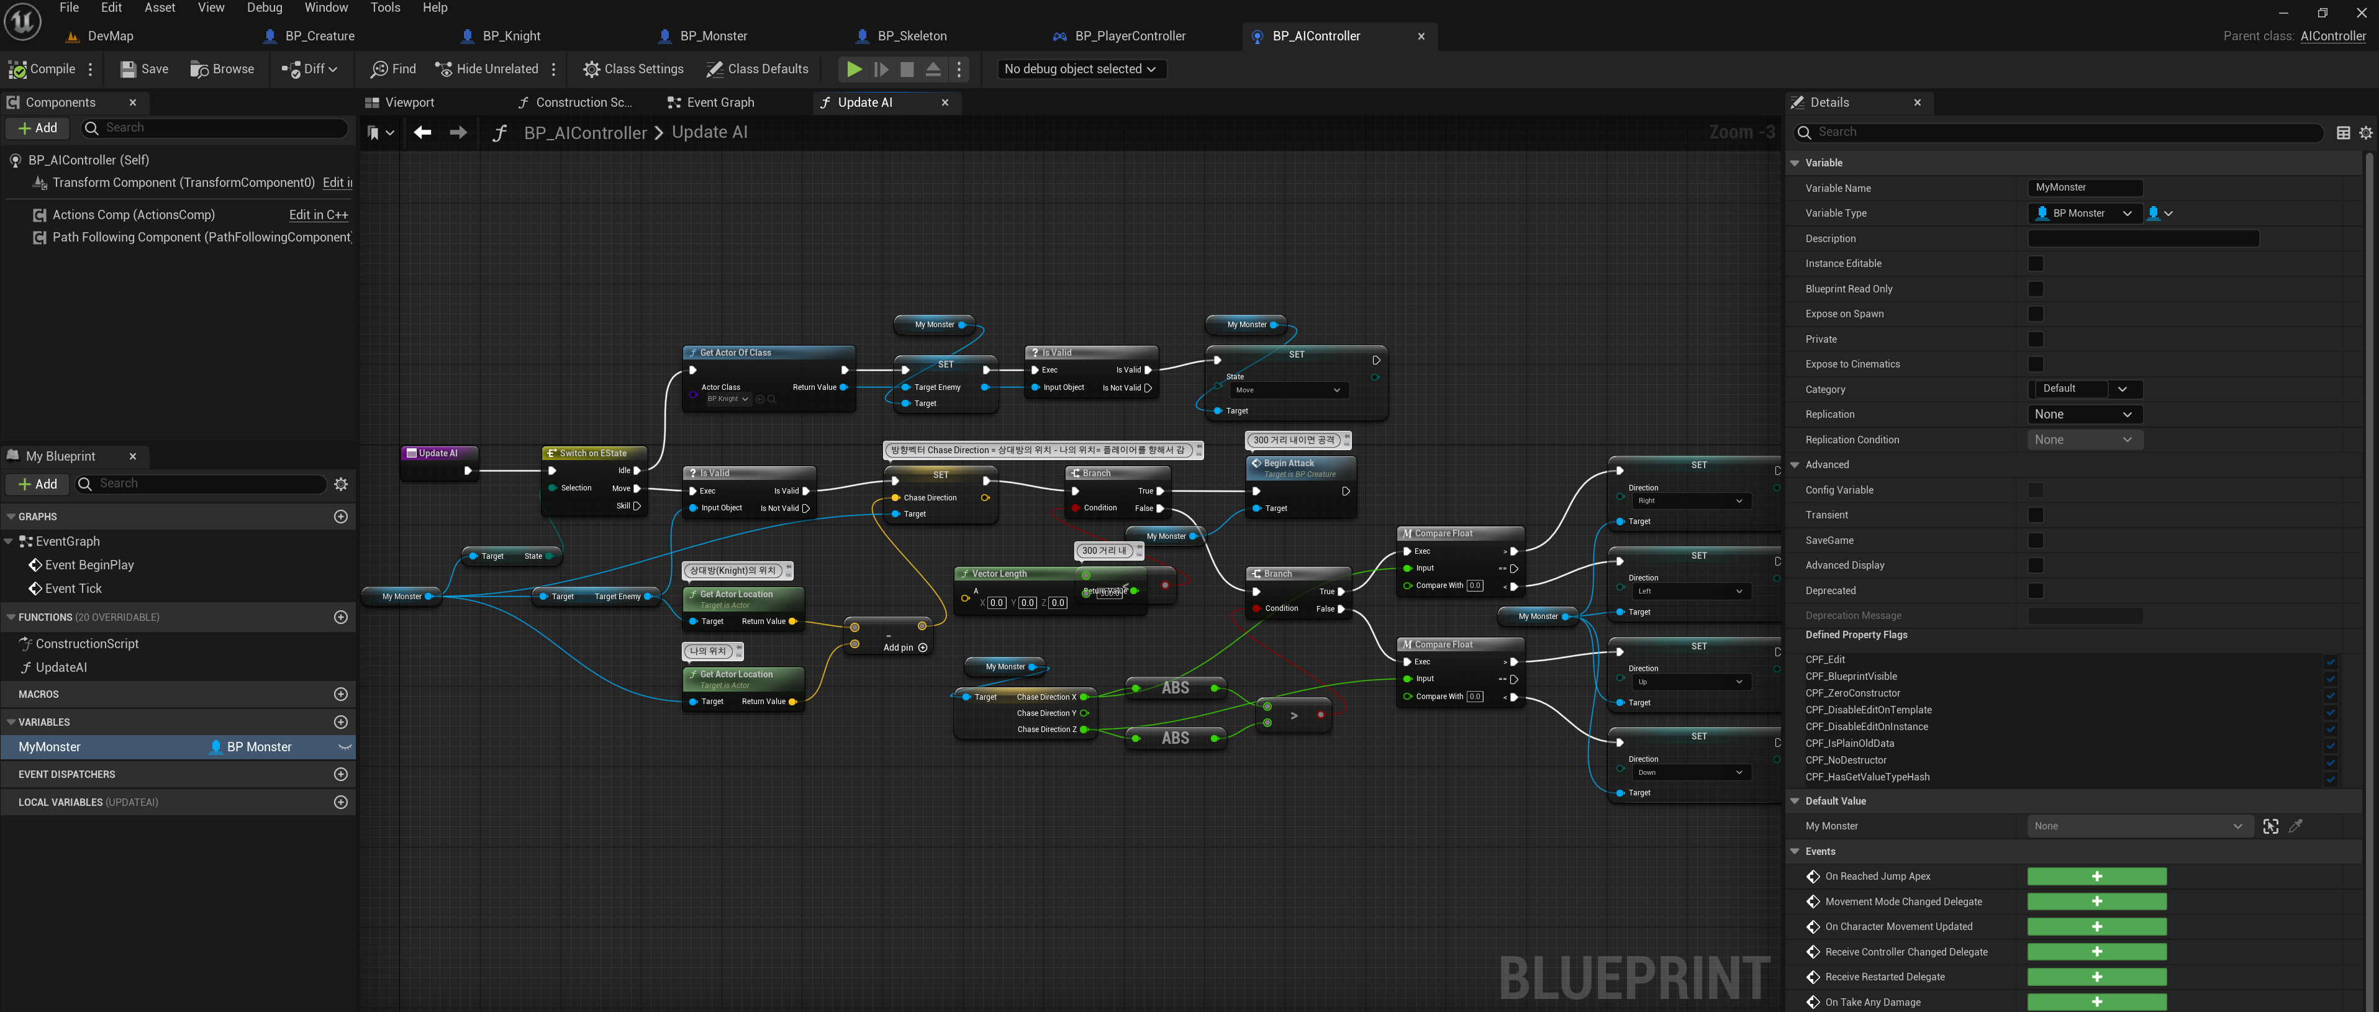Click the Compile button
This screenshot has width=2379, height=1012.
pyautogui.click(x=42, y=70)
